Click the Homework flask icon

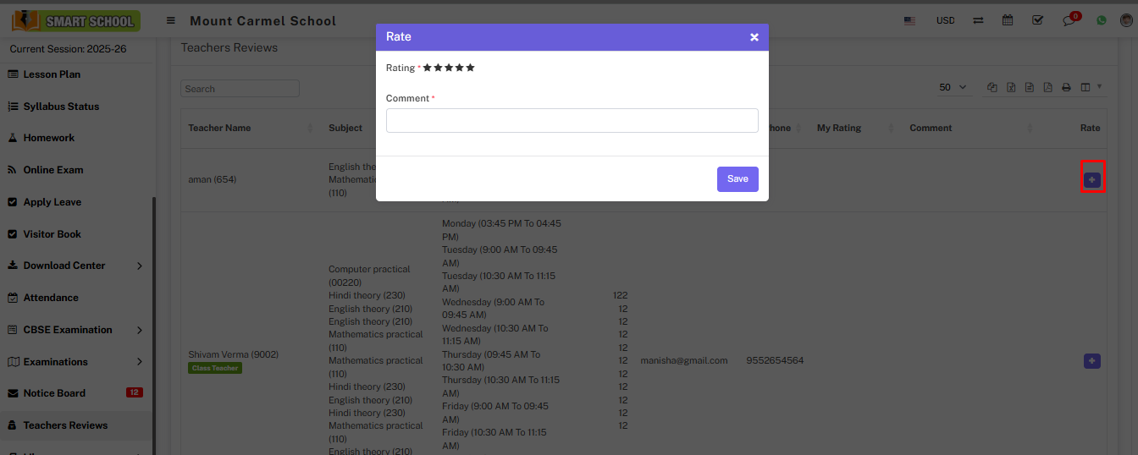point(13,138)
